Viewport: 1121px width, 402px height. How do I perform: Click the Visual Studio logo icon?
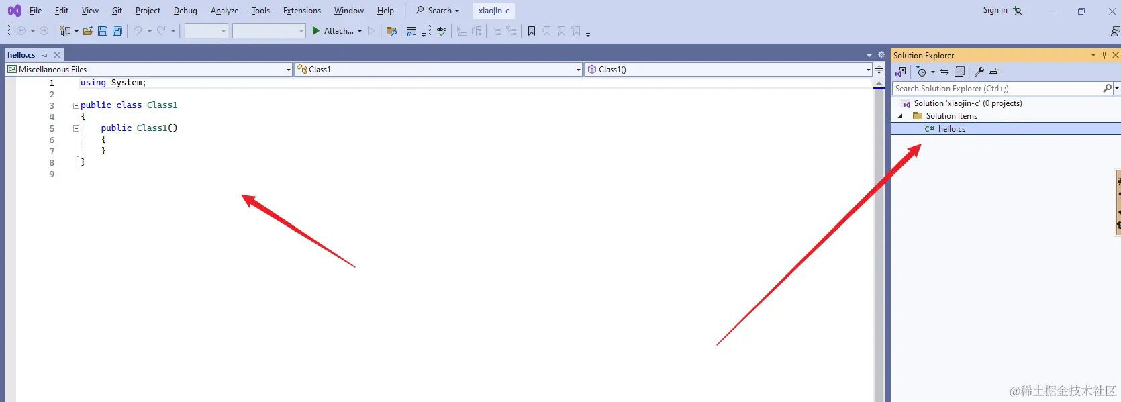(x=14, y=11)
